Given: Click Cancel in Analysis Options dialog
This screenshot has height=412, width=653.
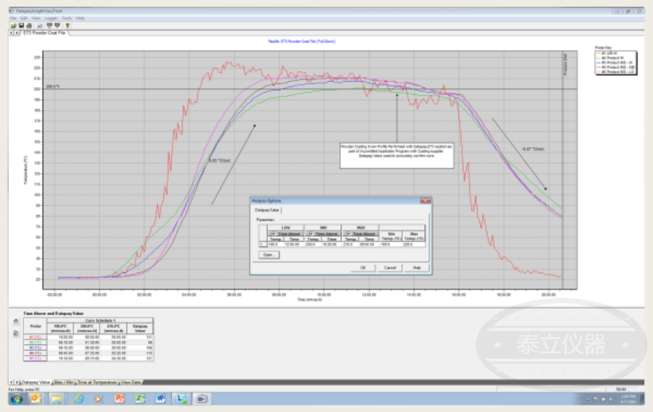Looking at the screenshot, I should [390, 268].
